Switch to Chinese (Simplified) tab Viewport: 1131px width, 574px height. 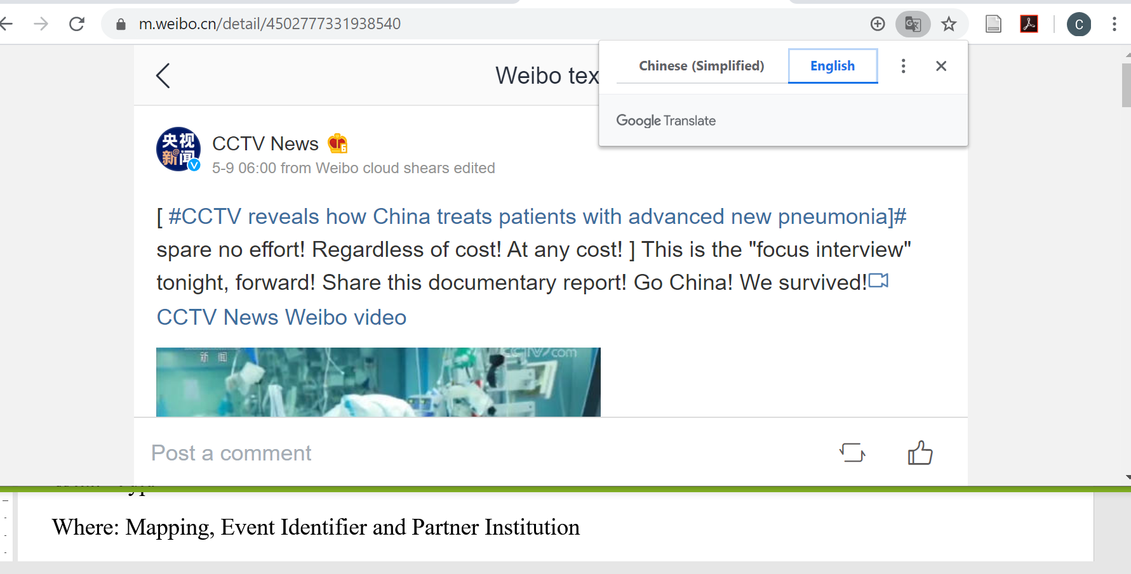[x=701, y=66]
